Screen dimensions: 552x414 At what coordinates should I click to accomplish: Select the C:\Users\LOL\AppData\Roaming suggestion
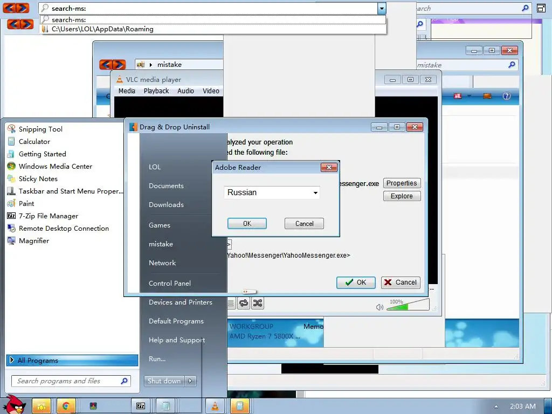[x=213, y=29]
